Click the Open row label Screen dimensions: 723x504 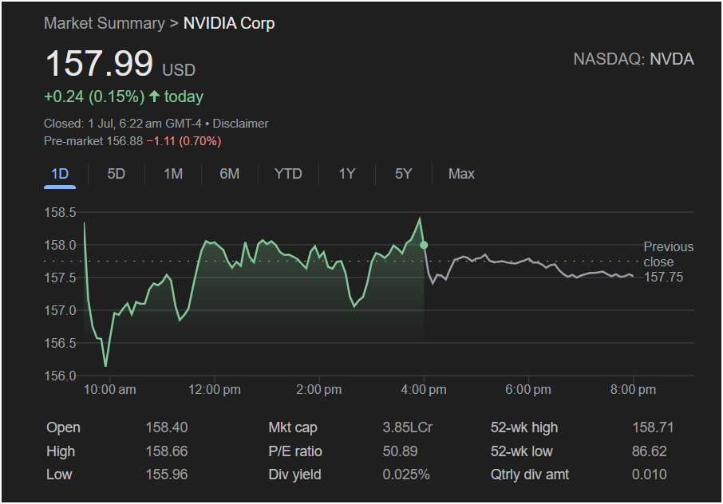click(x=64, y=427)
